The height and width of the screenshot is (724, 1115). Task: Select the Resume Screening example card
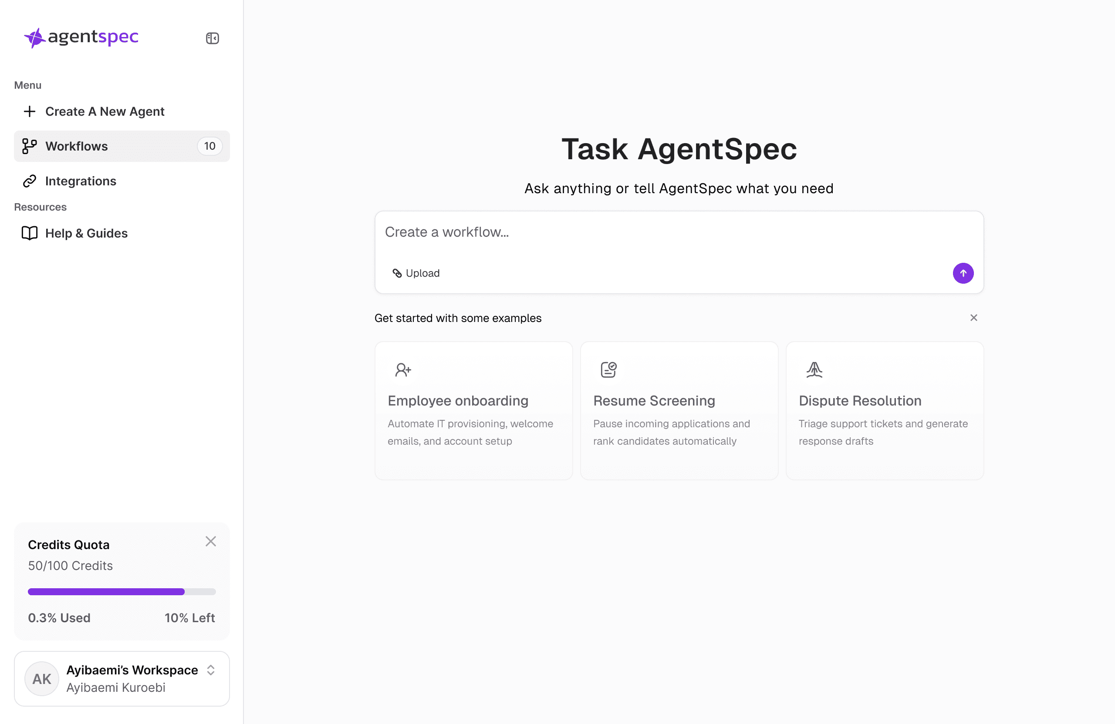pyautogui.click(x=679, y=410)
